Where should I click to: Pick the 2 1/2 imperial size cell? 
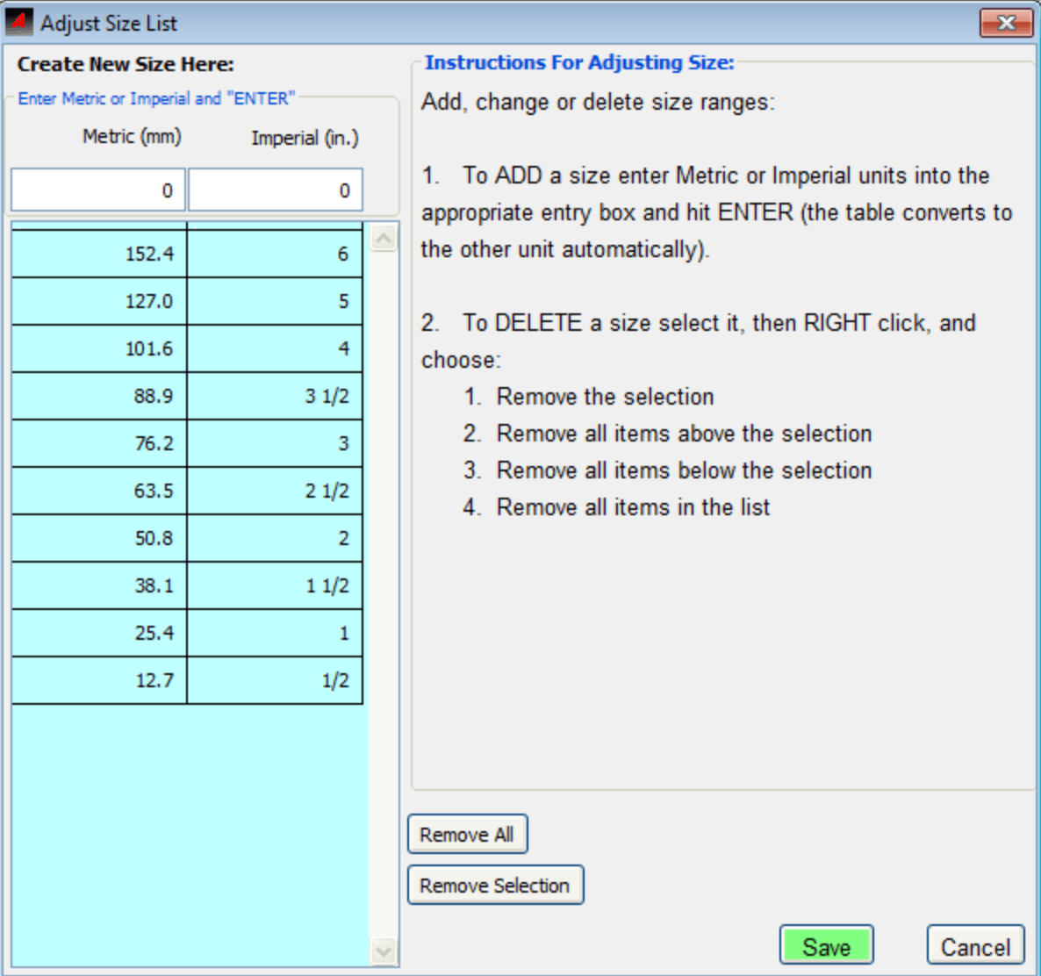[x=275, y=491]
